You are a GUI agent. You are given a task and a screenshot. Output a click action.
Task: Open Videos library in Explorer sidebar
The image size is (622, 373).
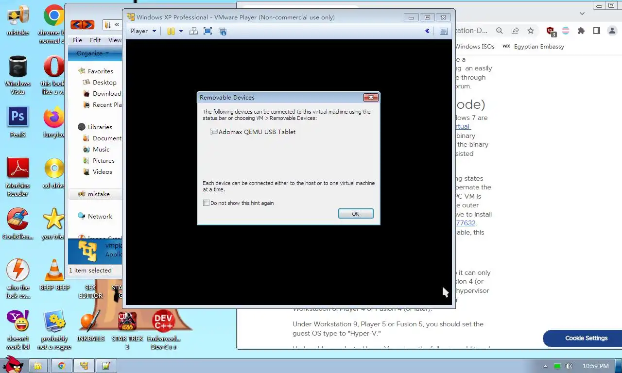click(102, 171)
